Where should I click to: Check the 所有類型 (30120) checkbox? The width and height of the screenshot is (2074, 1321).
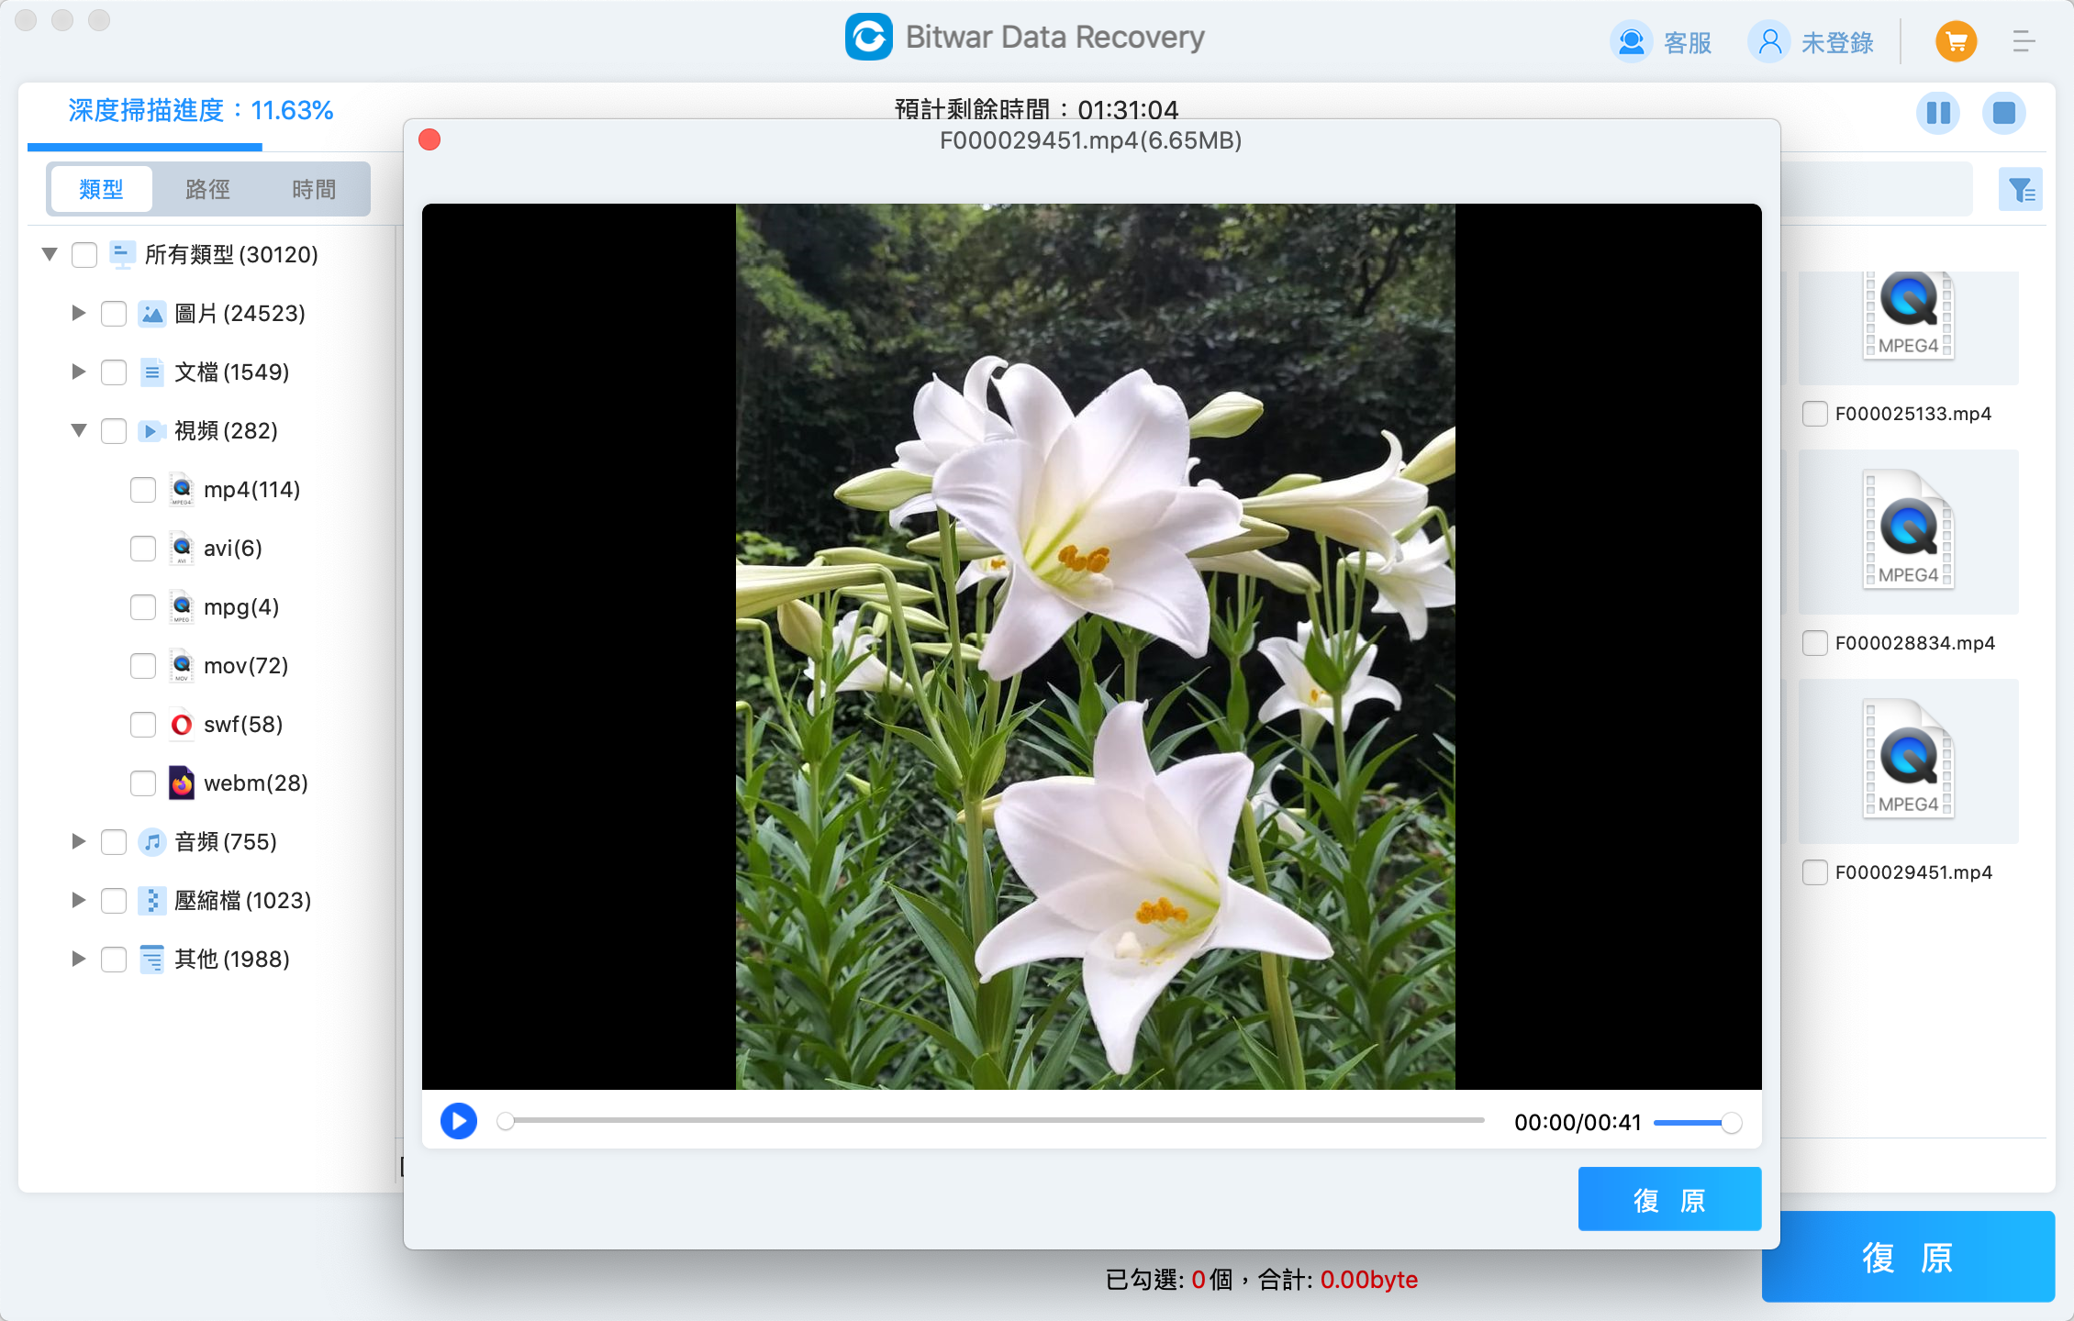pyautogui.click(x=84, y=255)
